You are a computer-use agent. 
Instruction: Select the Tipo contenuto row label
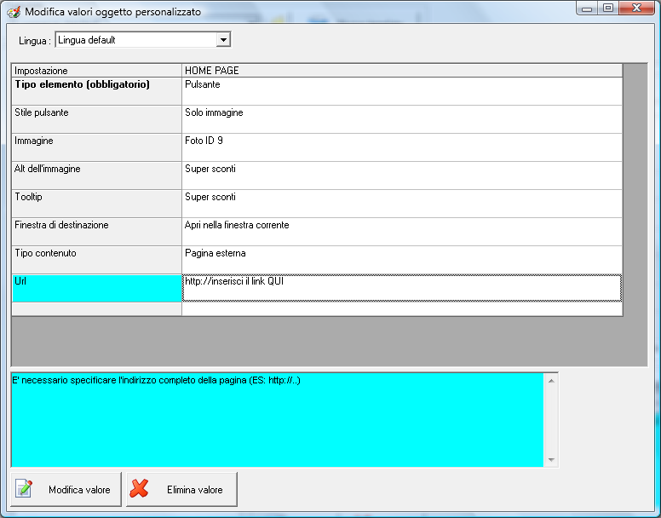click(x=97, y=260)
